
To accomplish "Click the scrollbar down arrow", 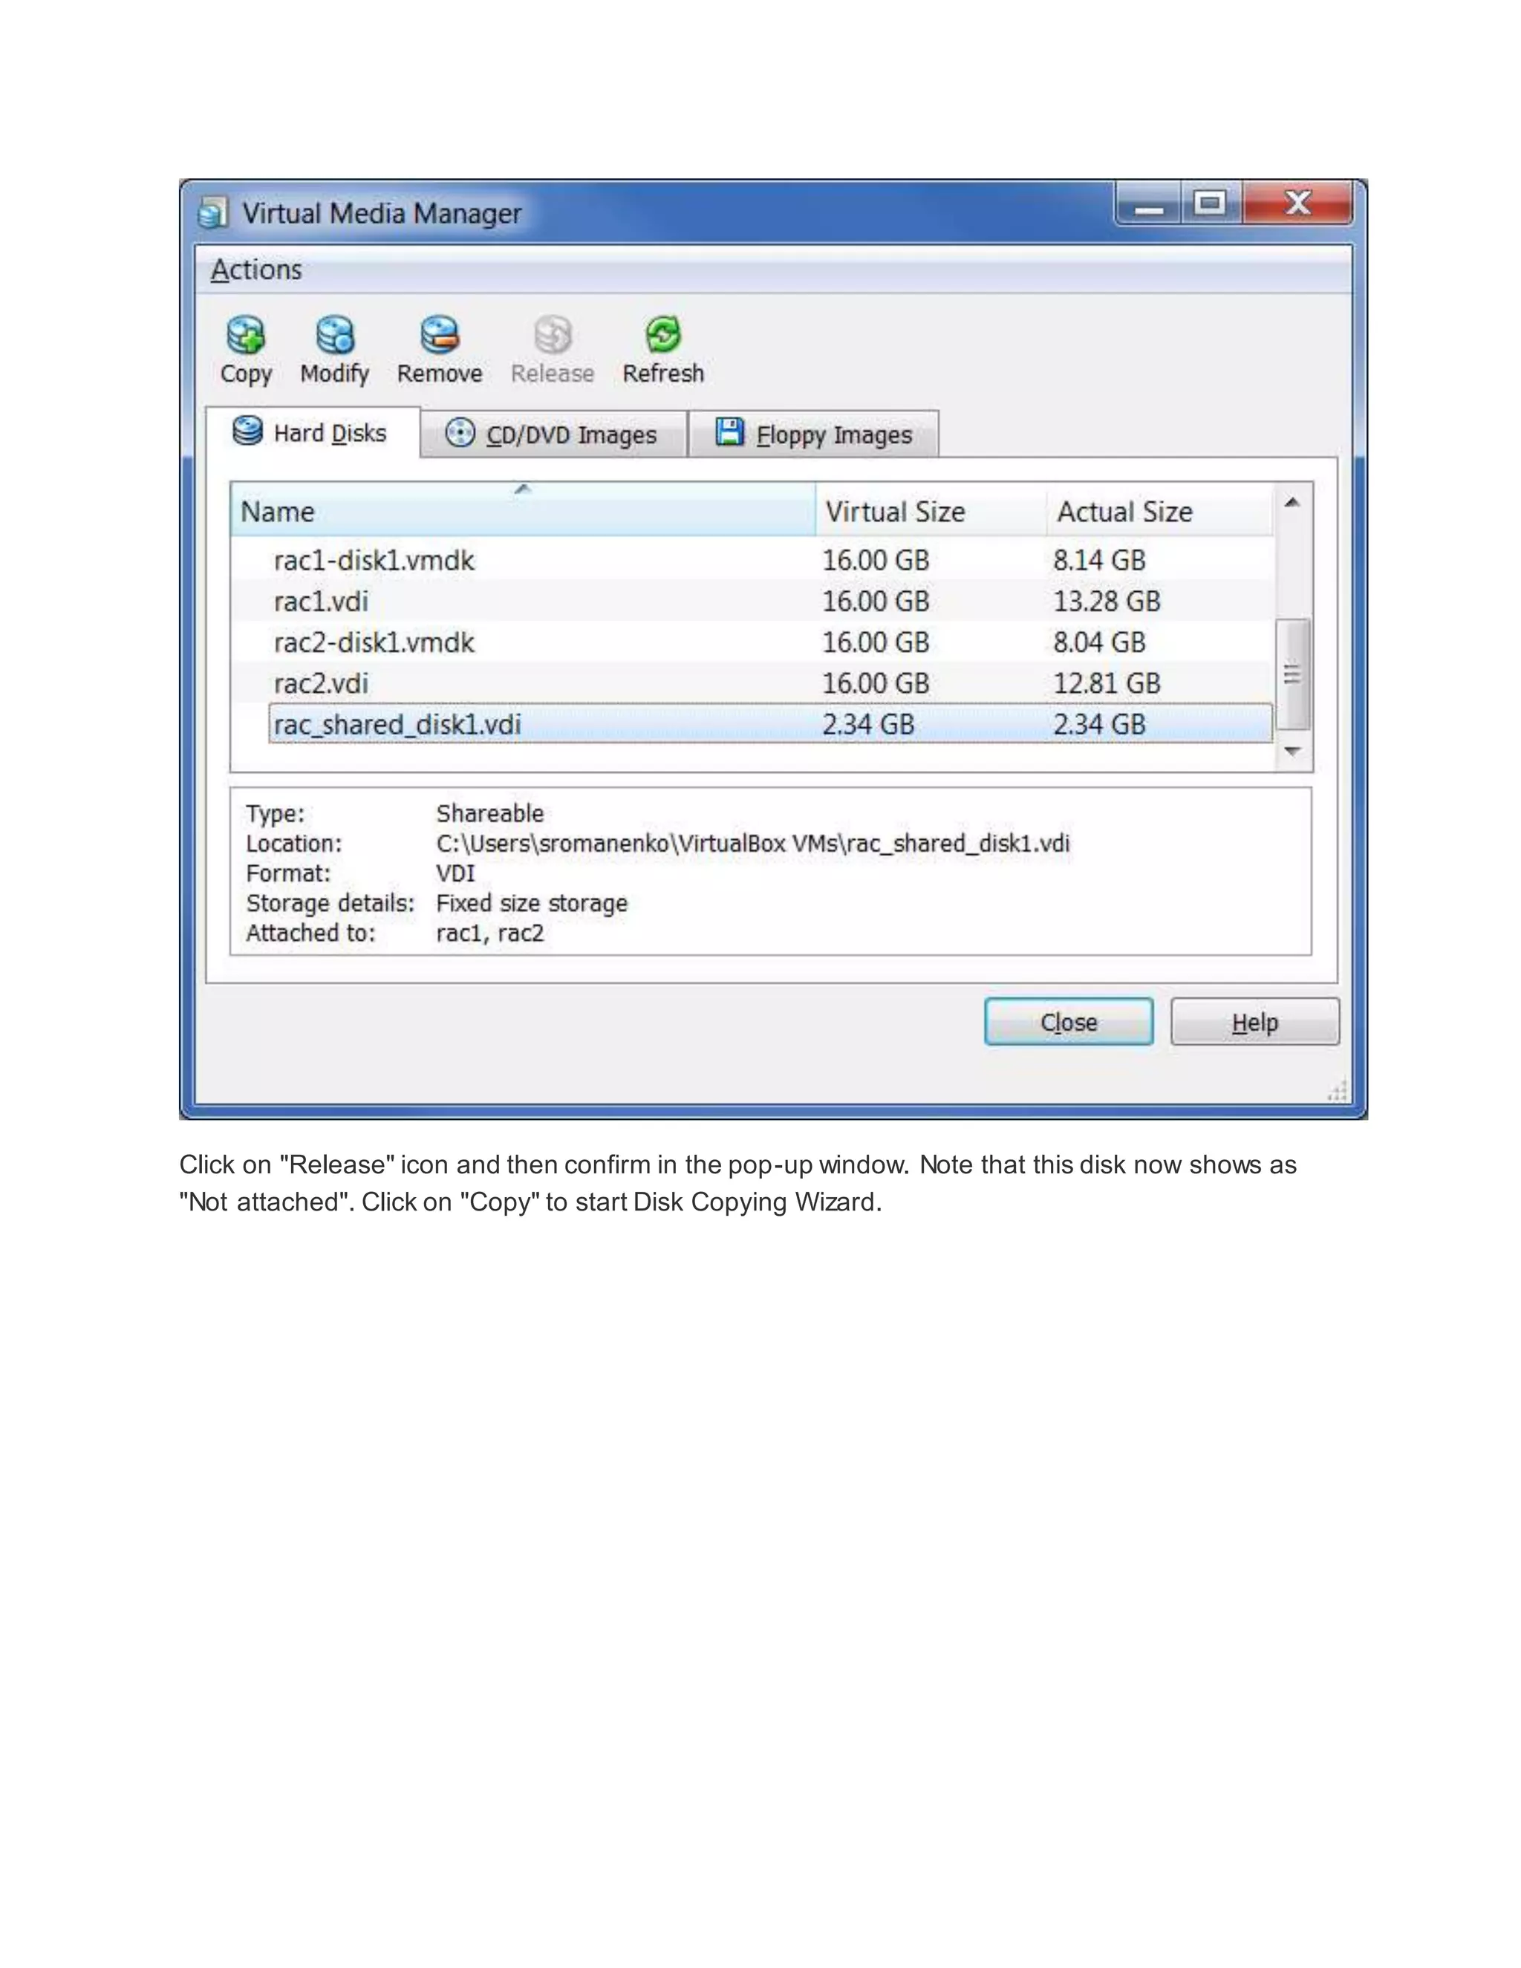I will pyautogui.click(x=1292, y=751).
